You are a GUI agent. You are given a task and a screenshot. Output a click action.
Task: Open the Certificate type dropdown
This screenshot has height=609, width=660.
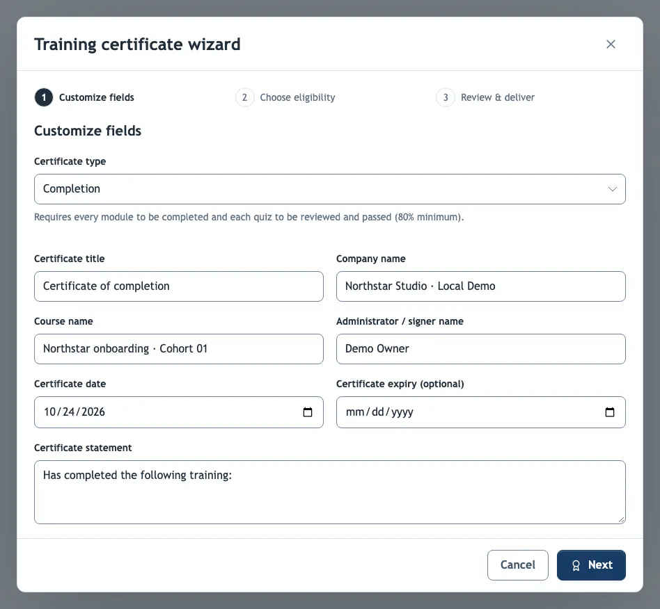(x=329, y=189)
